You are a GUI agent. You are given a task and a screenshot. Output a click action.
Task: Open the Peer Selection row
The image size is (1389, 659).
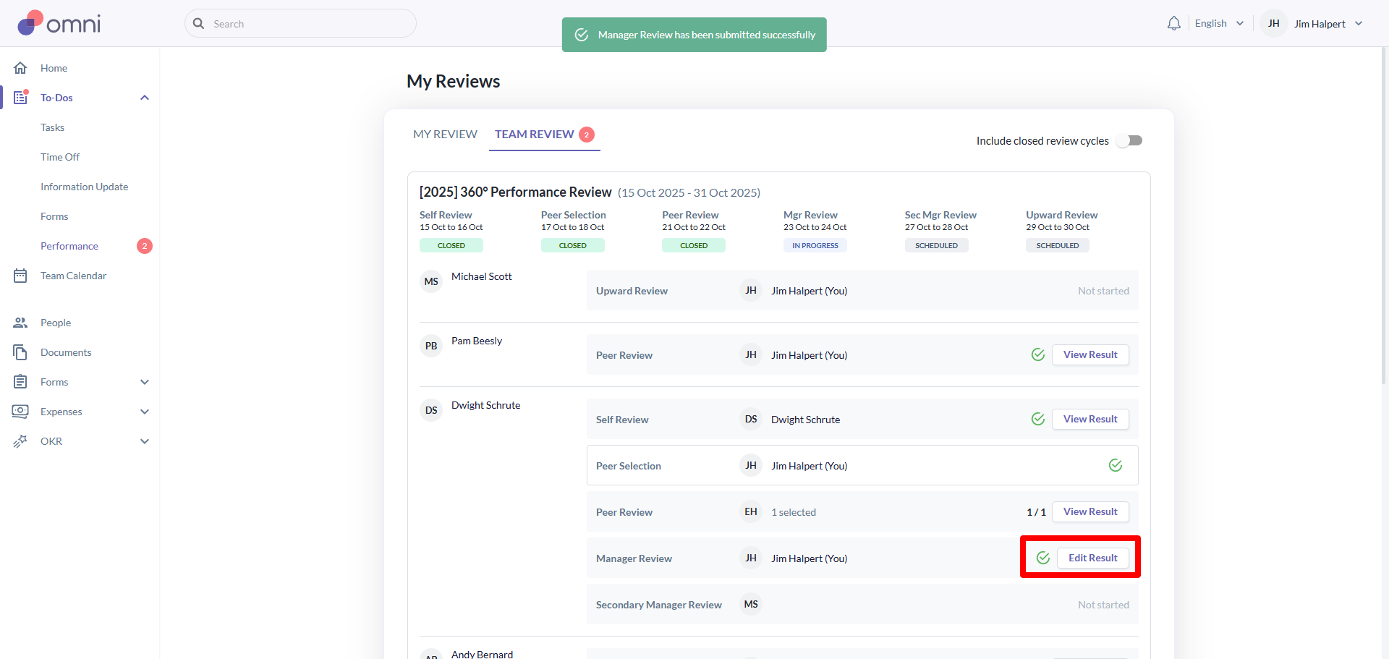pos(862,465)
